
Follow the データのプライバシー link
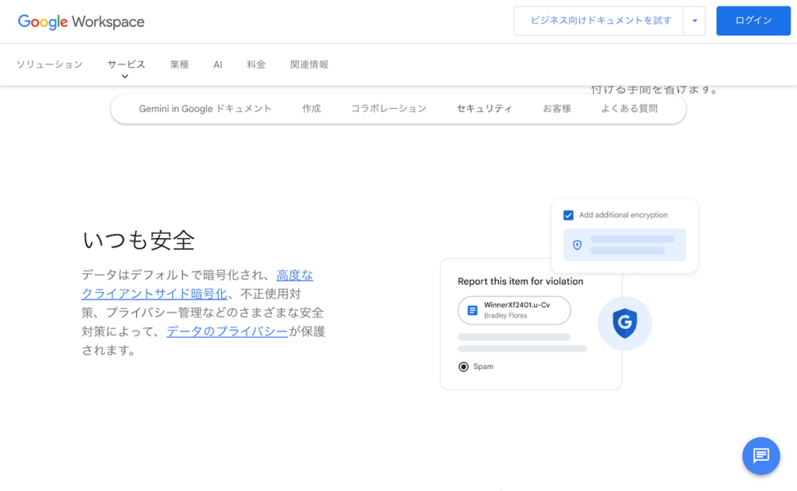coord(227,331)
